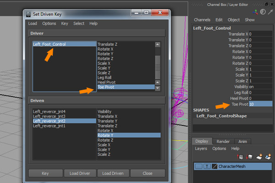The image size is (275, 183).
Task: Open the Show menu in Channel Box
Action: pos(250,20)
